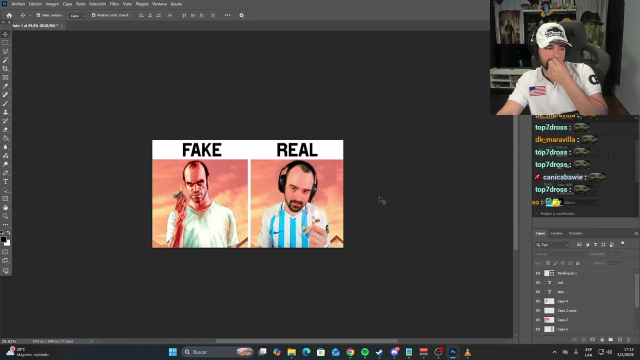Select the Horizontal Type tool

tap(5, 181)
